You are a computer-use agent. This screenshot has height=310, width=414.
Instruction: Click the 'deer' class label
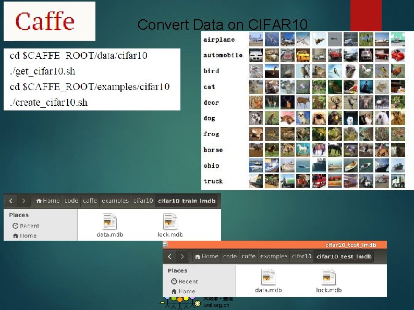(x=211, y=102)
